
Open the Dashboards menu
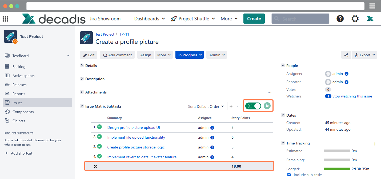tap(149, 19)
